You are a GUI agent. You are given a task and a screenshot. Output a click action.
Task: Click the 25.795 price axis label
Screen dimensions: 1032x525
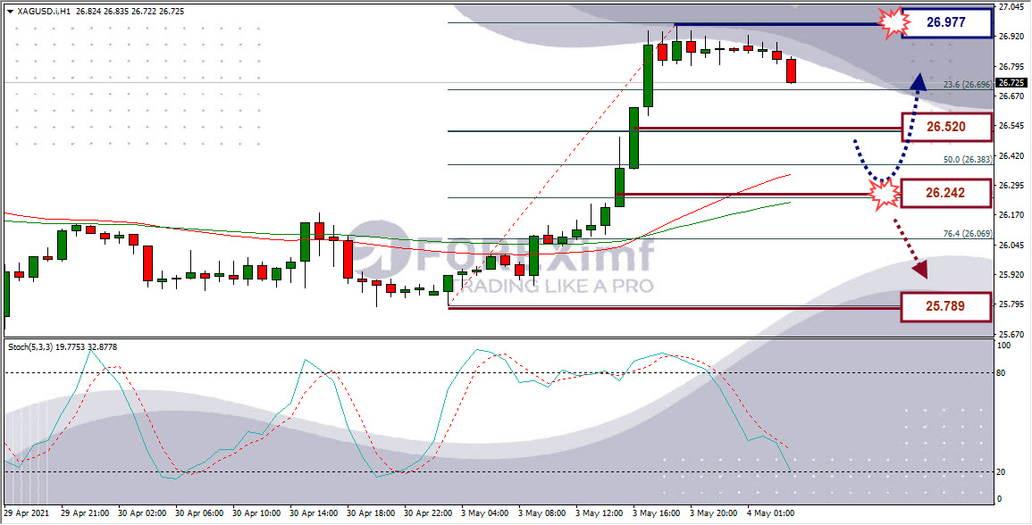[x=1011, y=304]
